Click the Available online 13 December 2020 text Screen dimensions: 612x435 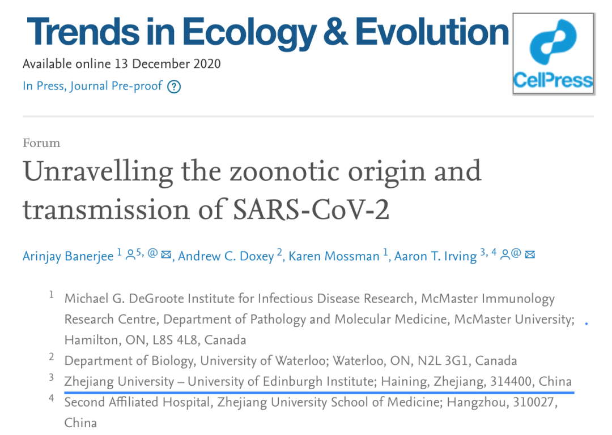[x=121, y=63]
